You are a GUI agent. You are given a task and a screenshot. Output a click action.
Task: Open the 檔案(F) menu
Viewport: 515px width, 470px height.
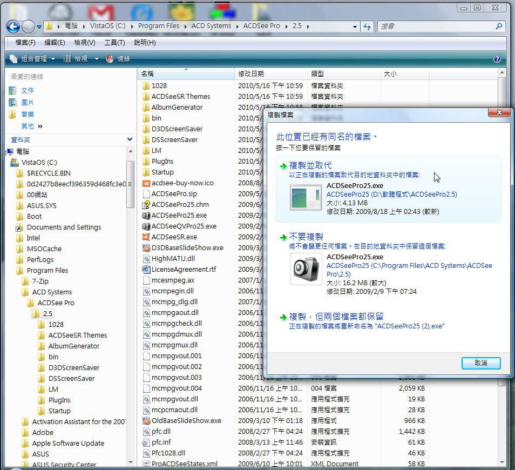(x=25, y=43)
